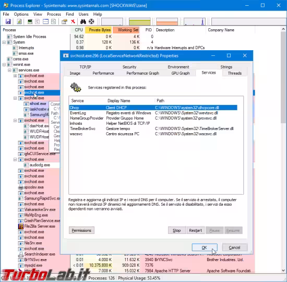This screenshot has height=282, width=287.
Task: Select the wscsvc service row
Action: [x=153, y=134]
